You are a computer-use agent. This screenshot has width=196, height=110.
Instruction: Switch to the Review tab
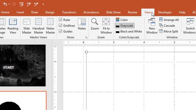(133, 12)
